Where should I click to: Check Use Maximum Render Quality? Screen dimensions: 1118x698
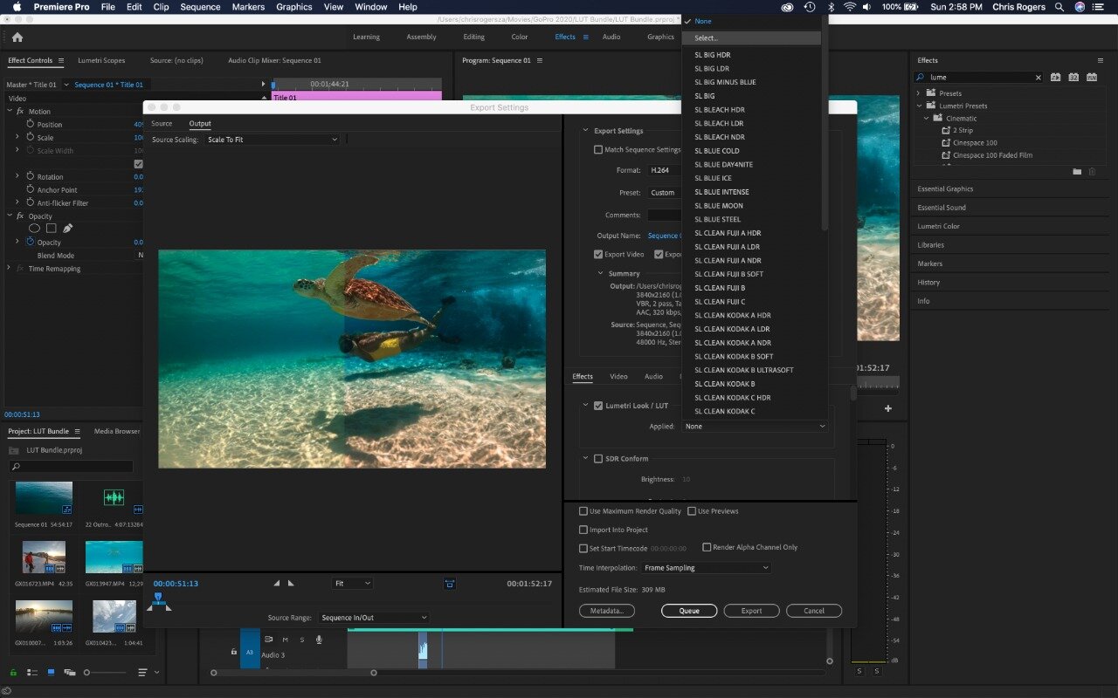coord(583,511)
